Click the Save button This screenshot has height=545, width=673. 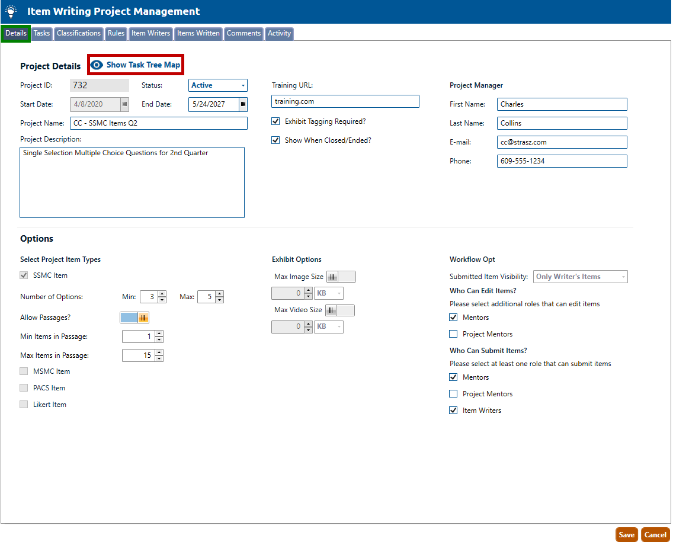pos(626,535)
